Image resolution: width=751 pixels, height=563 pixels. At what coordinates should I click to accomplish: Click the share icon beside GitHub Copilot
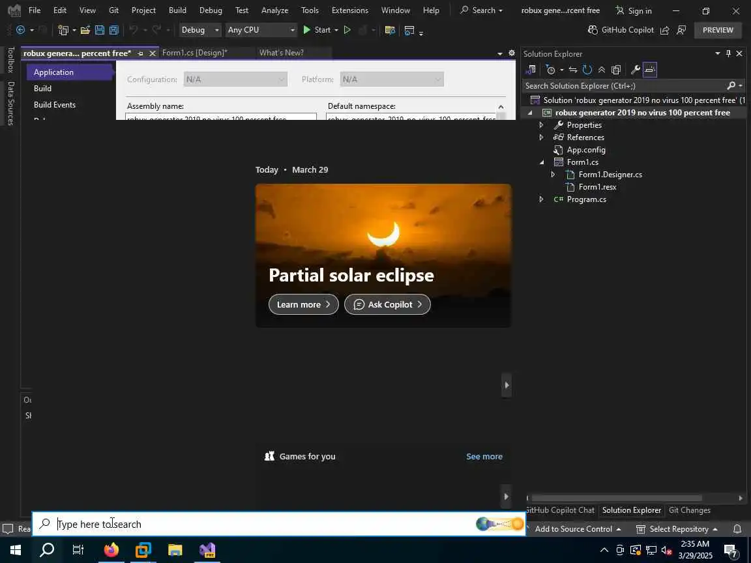(665, 30)
